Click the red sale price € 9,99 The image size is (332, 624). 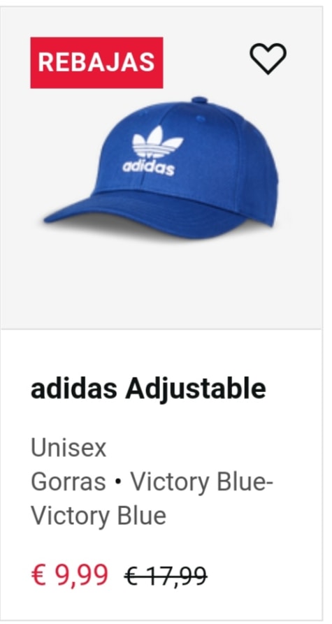pos(69,575)
